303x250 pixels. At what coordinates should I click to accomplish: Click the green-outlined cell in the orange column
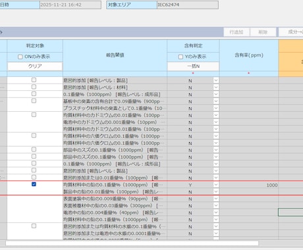[290, 213]
